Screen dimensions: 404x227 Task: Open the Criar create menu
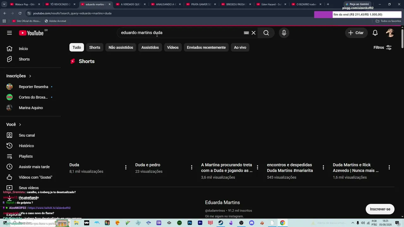[x=356, y=33]
